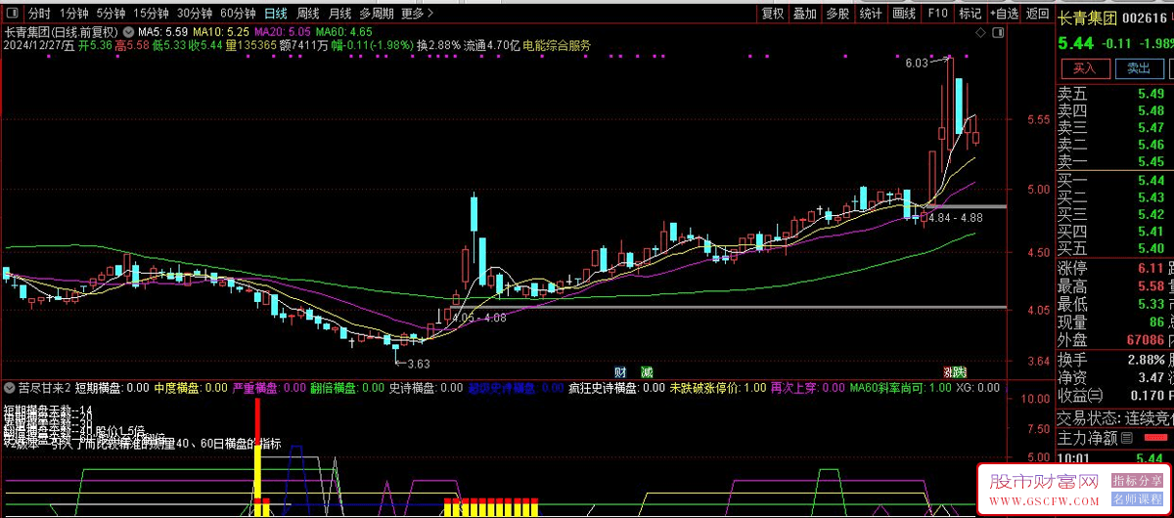Image resolution: width=1174 pixels, height=518 pixels.
Task: Toggle 叠加 overlay comparison
Action: [x=804, y=14]
